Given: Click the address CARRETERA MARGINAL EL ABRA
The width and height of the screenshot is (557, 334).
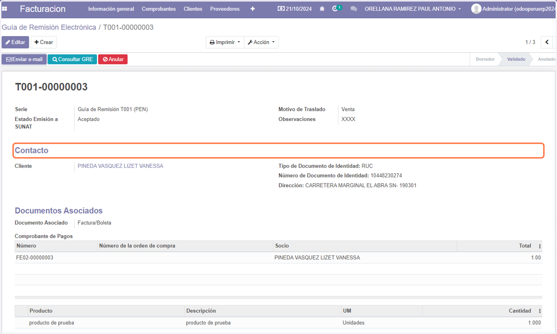Looking at the screenshot, I should pos(361,185).
